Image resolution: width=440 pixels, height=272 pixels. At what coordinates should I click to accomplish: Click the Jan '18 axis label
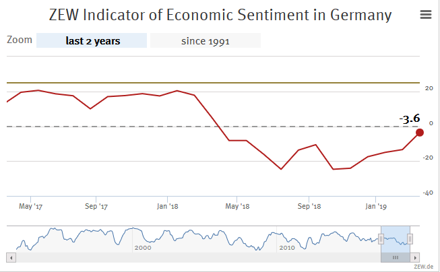[166, 205]
